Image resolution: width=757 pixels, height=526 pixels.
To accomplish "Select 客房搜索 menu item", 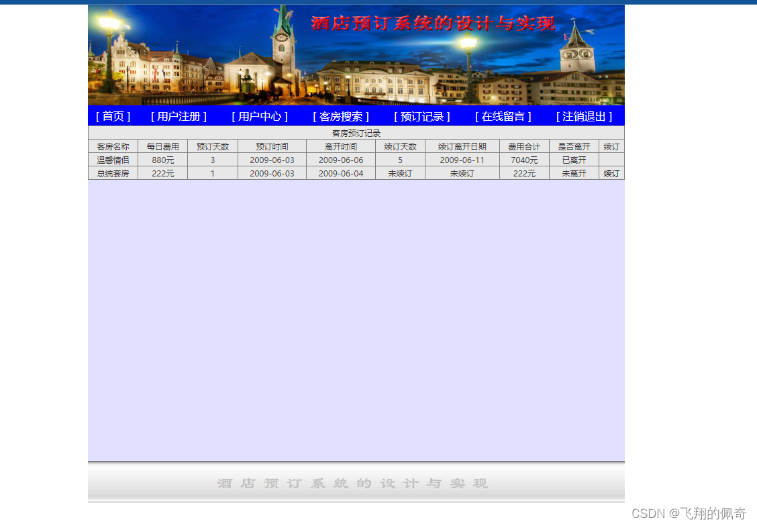I will click(341, 116).
